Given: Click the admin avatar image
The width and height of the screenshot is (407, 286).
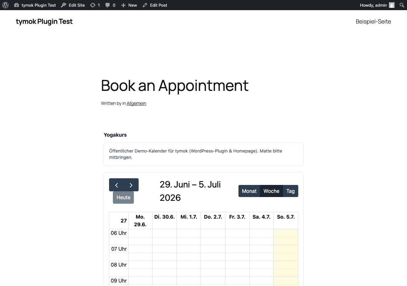Looking at the screenshot, I should [x=392, y=5].
